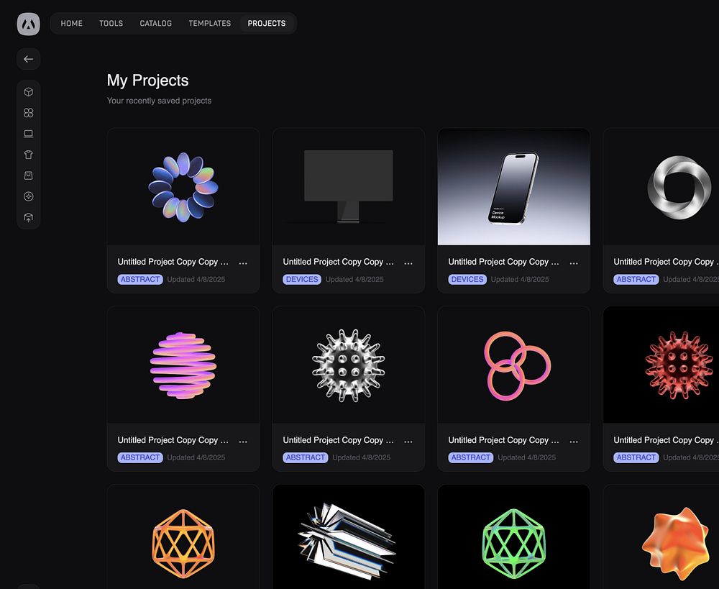Image resolution: width=719 pixels, height=589 pixels.
Task: Open three-dot menu for monitor project
Action: [x=408, y=263]
